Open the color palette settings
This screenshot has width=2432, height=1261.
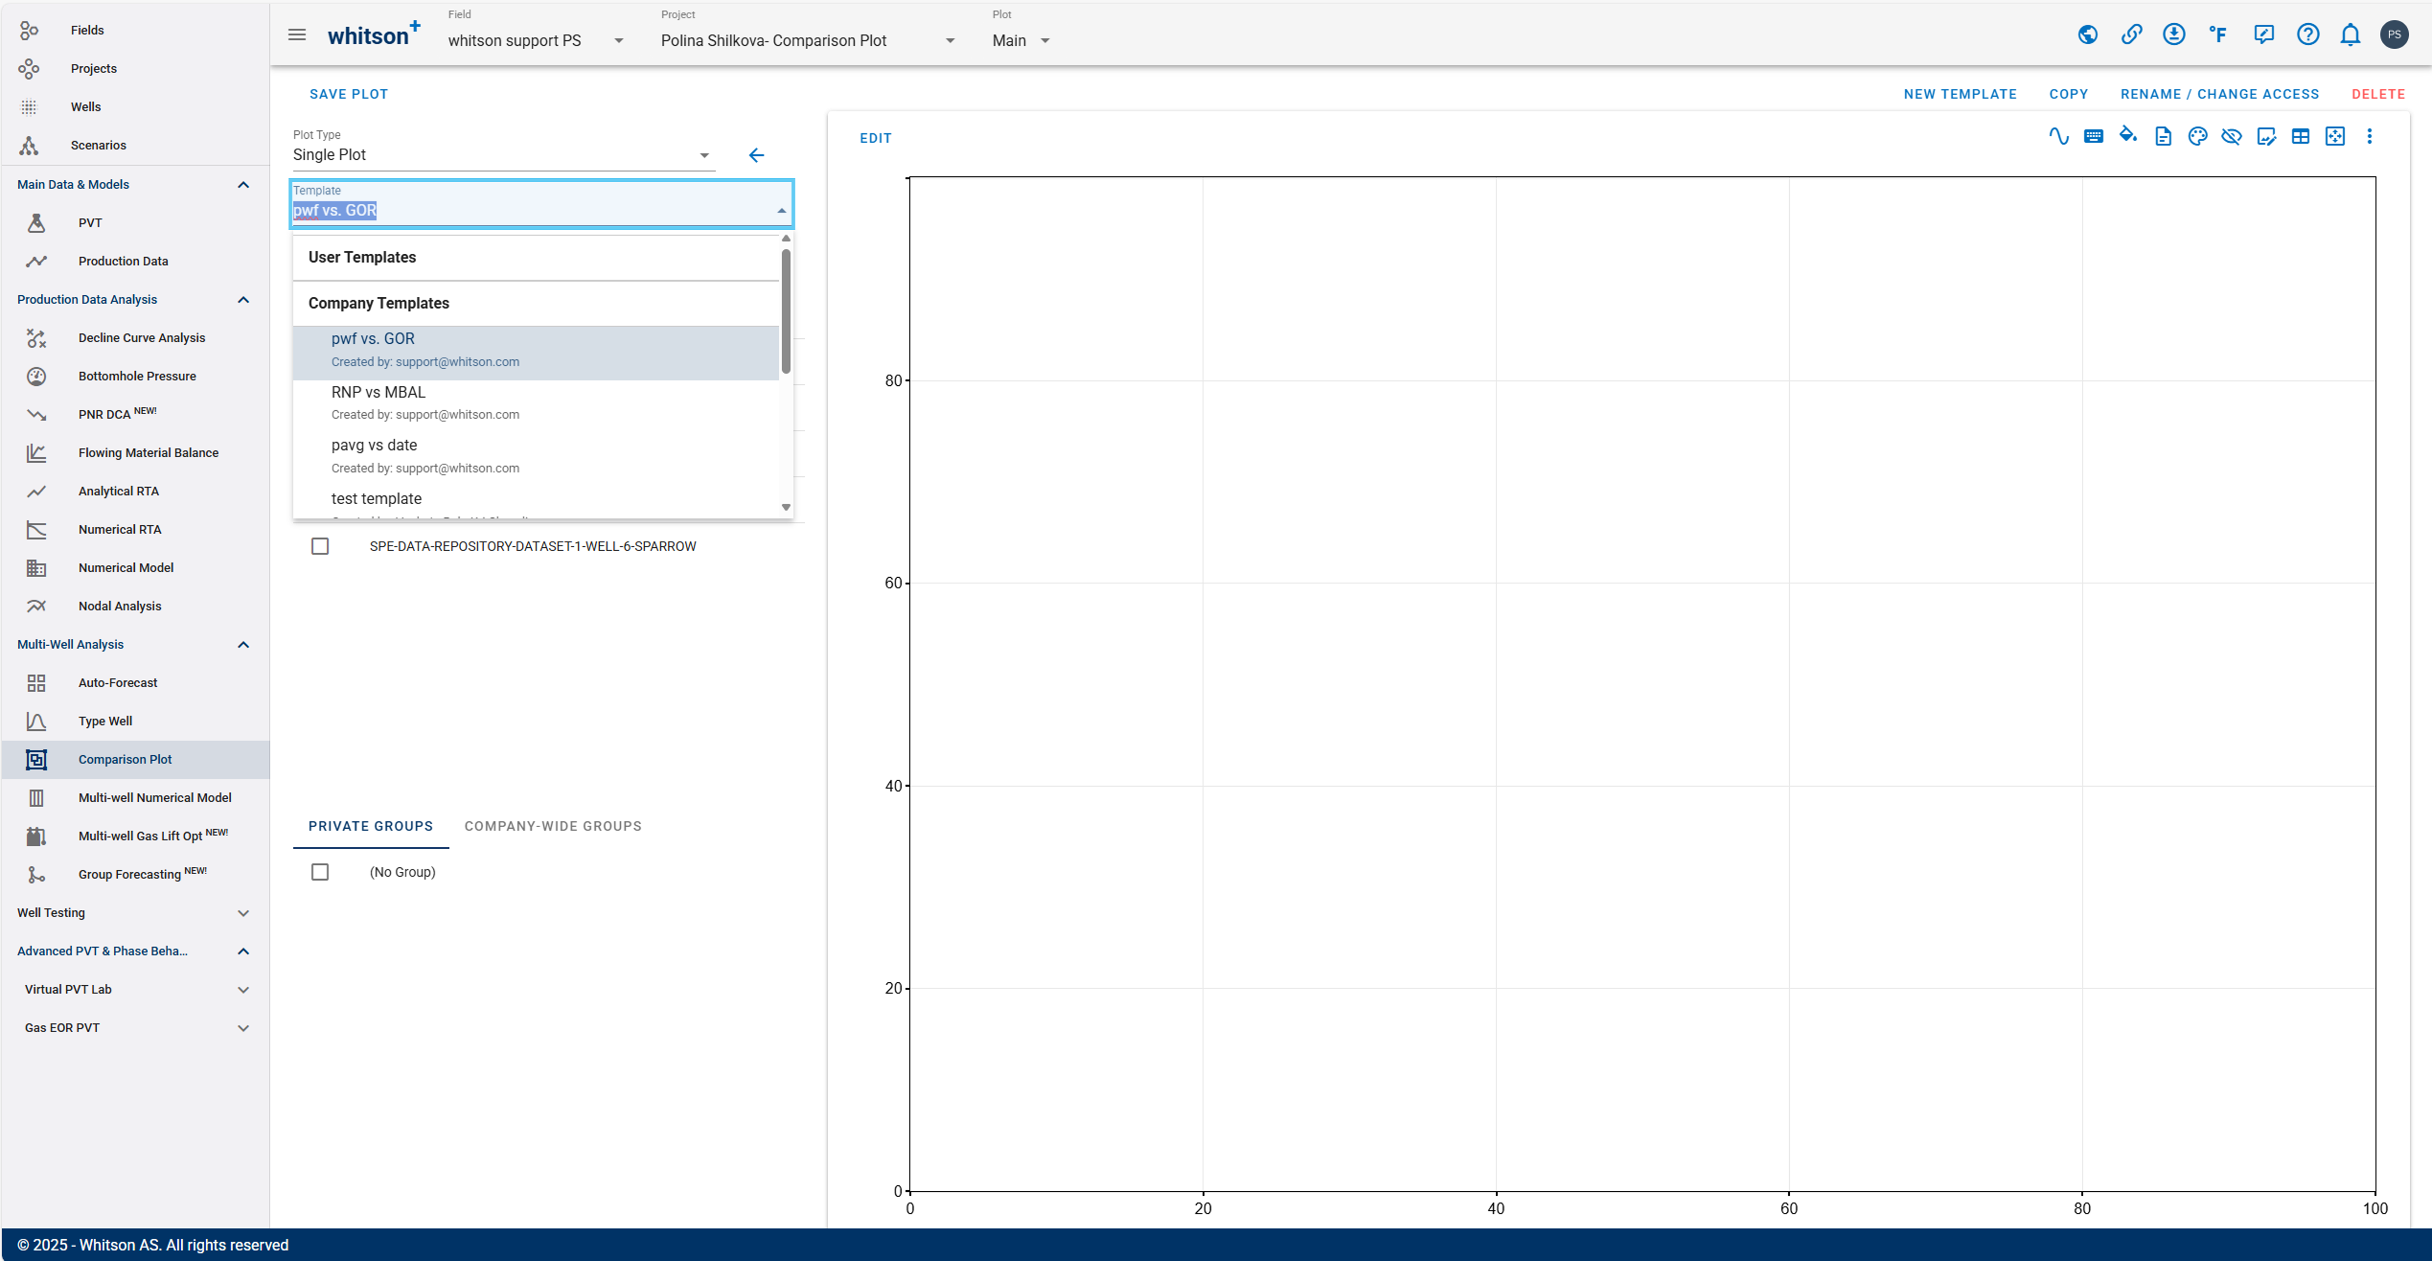pyautogui.click(x=2198, y=136)
